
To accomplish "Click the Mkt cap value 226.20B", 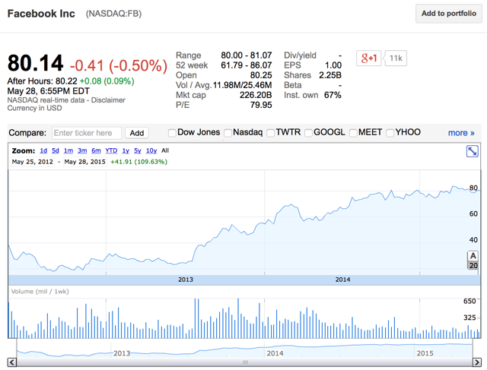I will pyautogui.click(x=256, y=95).
